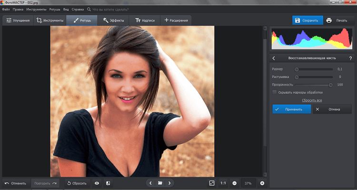The image size is (357, 190).
Task: Switch to the Эффекты tab
Action: 113,20
